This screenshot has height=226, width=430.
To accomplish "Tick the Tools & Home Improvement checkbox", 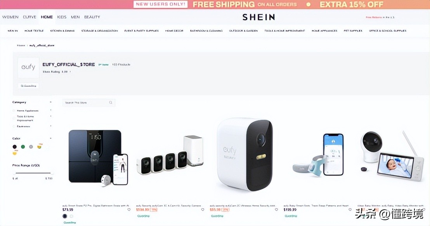I will point(14,118).
